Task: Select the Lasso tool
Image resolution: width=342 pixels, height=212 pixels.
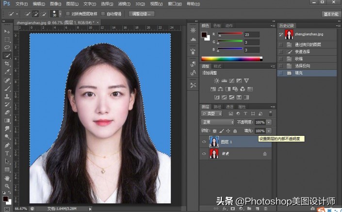Action: click(x=7, y=48)
